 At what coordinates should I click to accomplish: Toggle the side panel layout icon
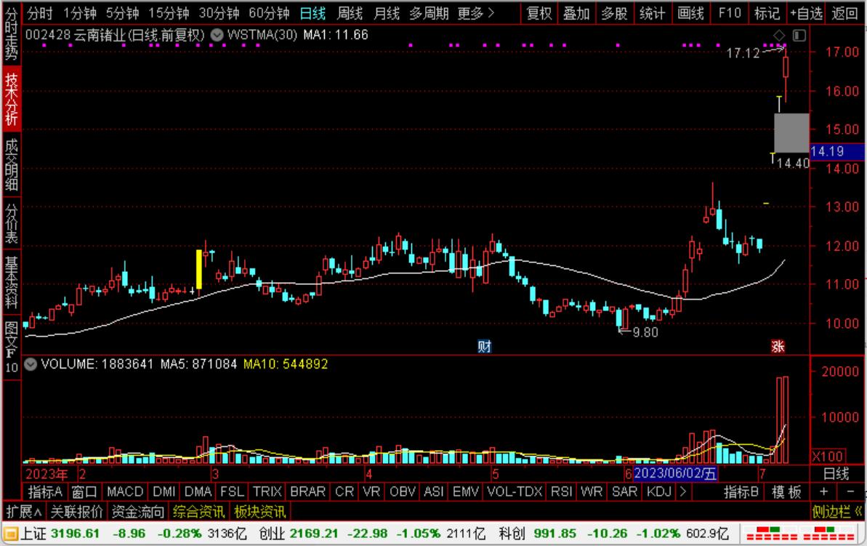click(799, 36)
